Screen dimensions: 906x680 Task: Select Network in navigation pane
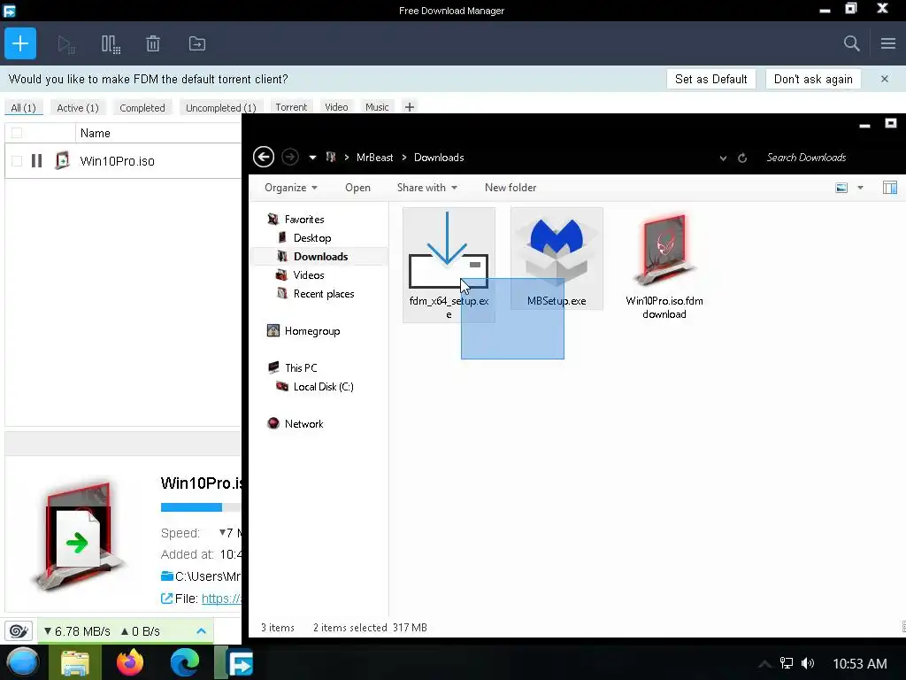point(304,424)
